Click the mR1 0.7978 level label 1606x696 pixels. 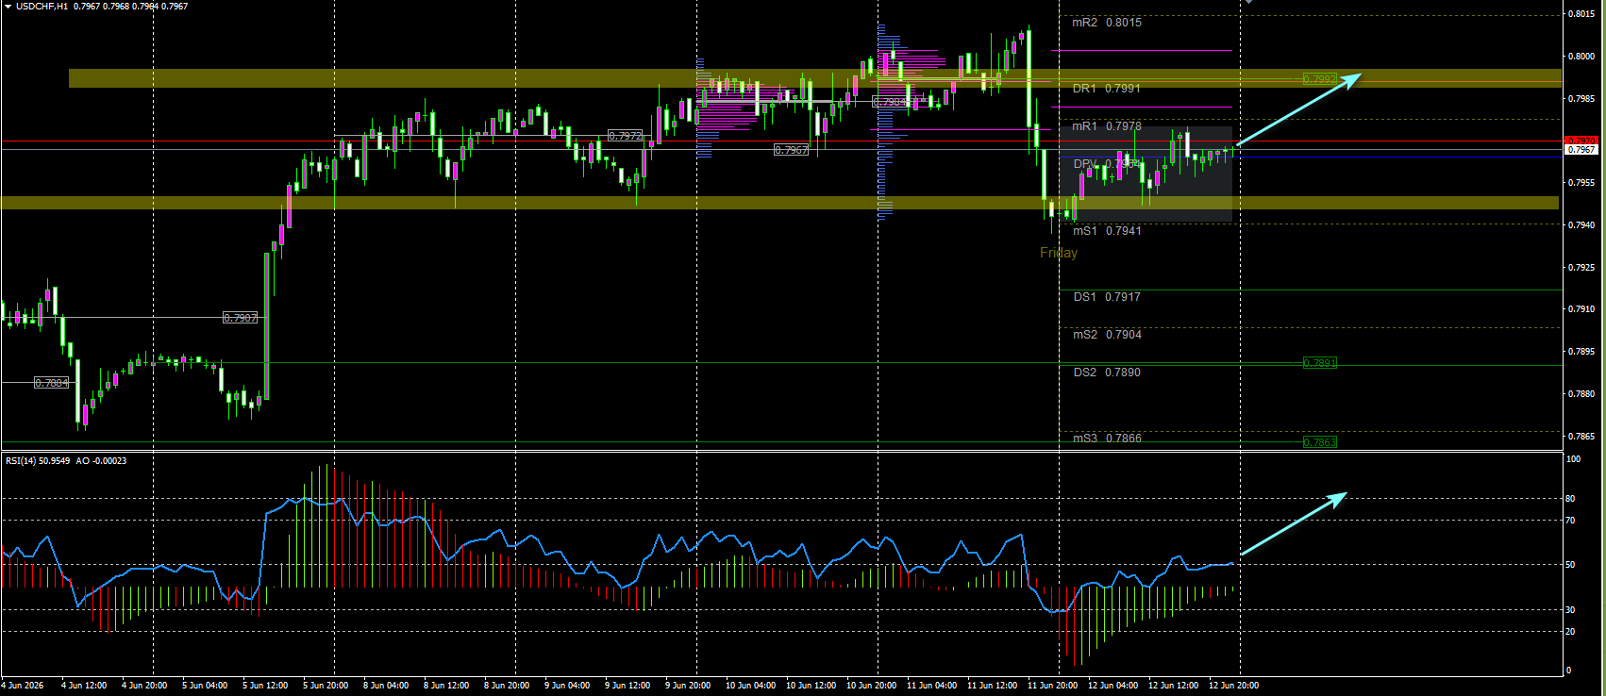tap(1106, 126)
